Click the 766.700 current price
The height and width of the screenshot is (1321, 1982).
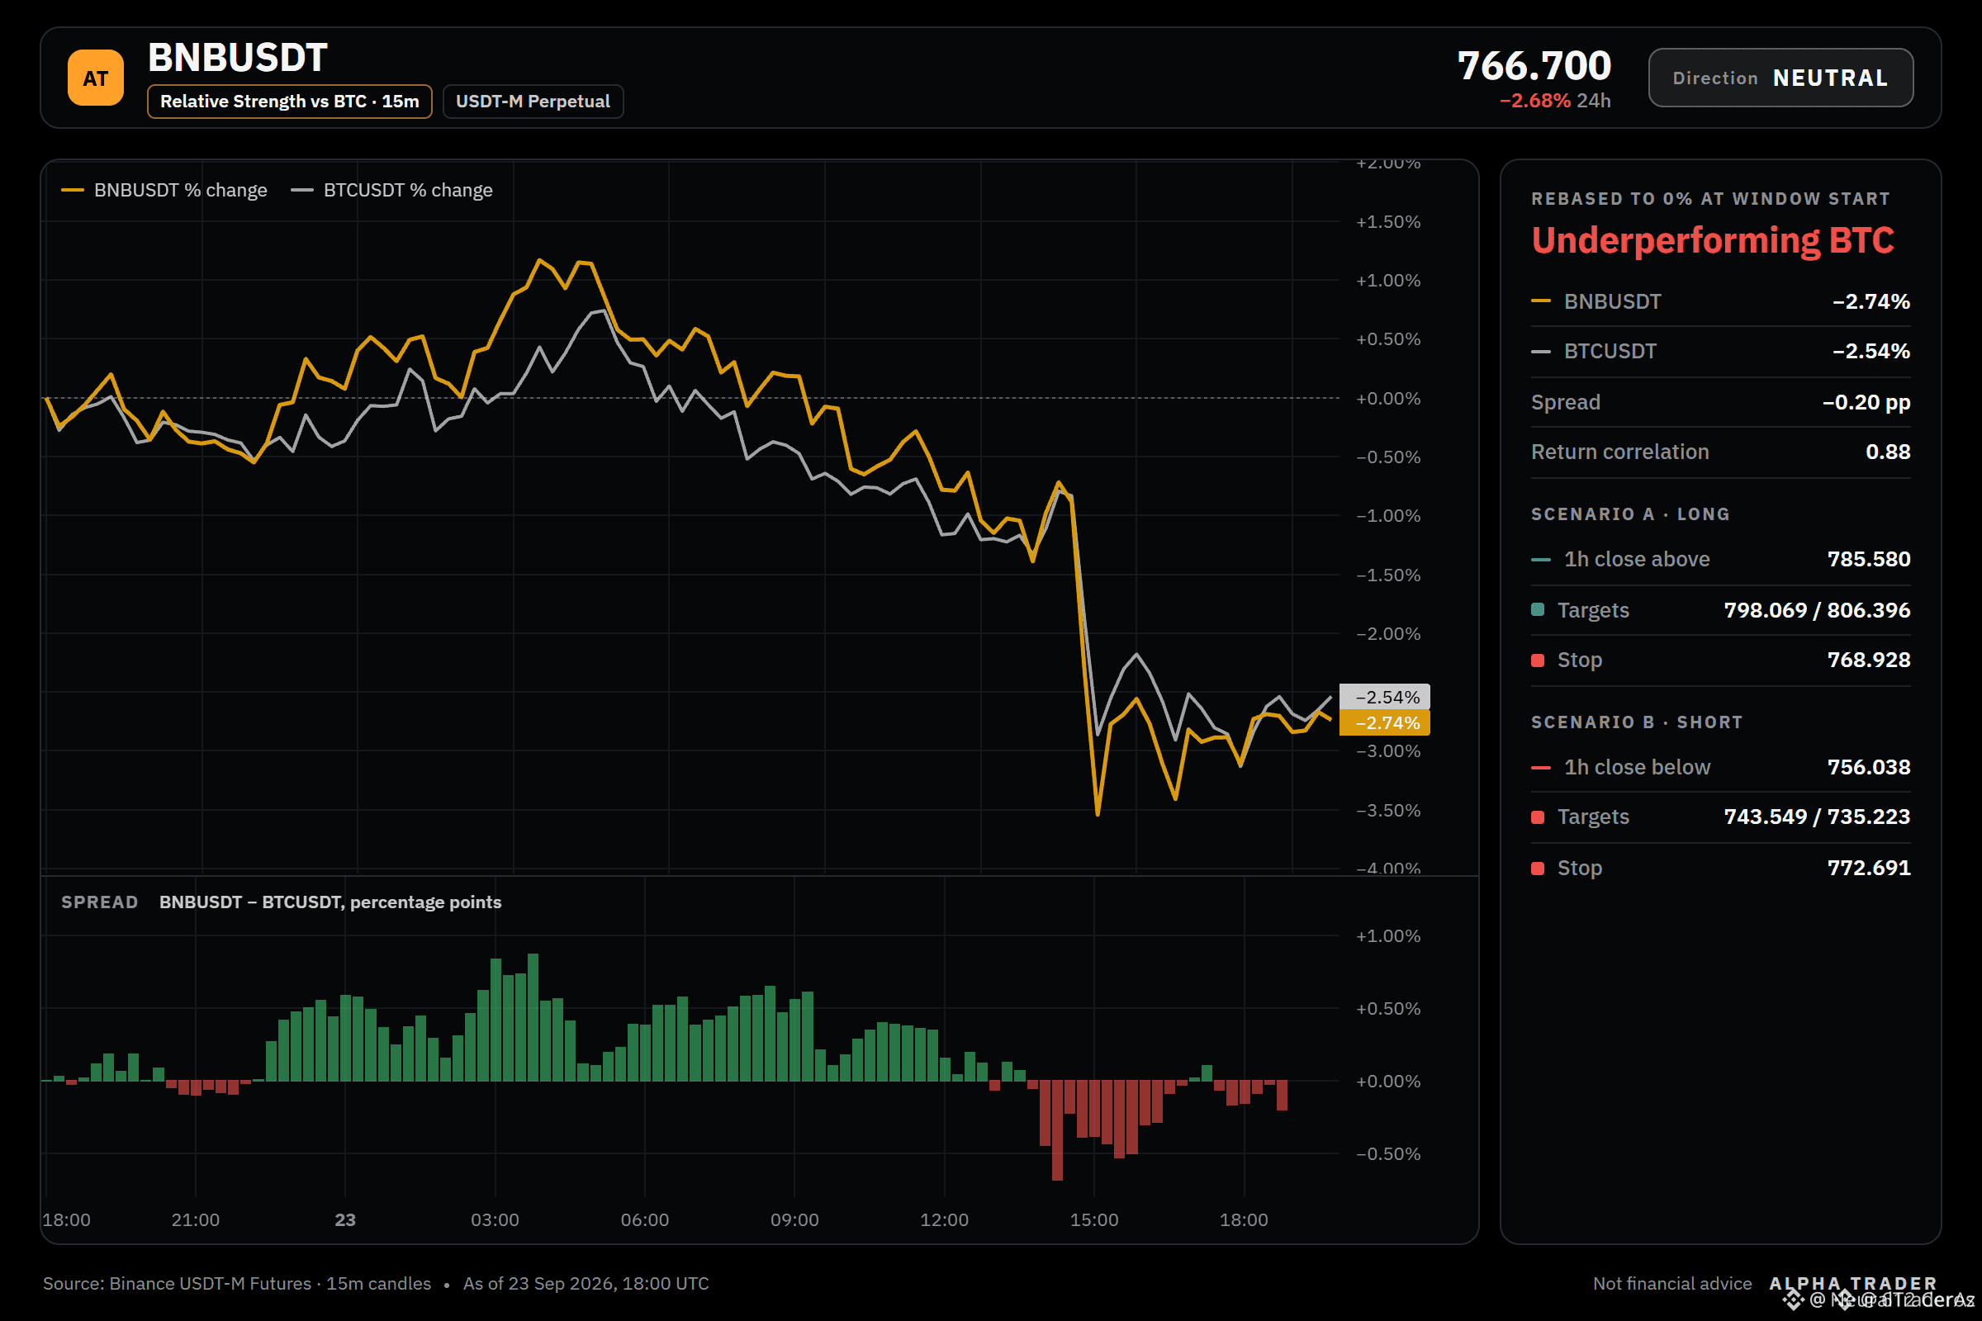1534,66
